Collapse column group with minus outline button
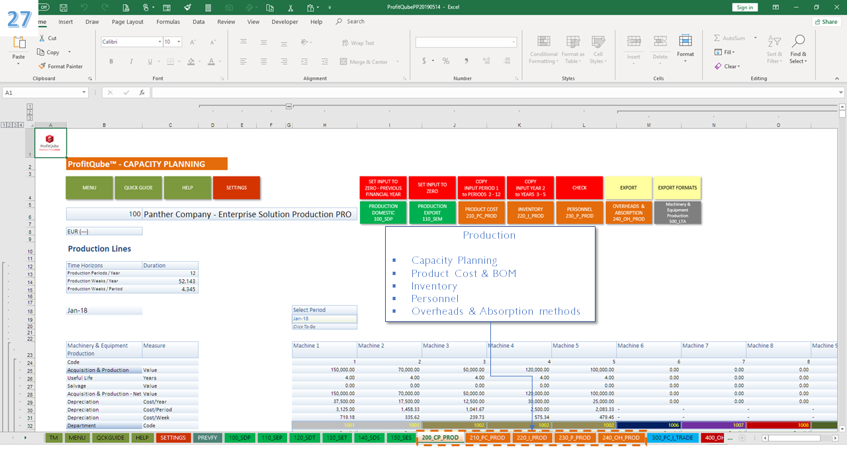 (289, 106)
